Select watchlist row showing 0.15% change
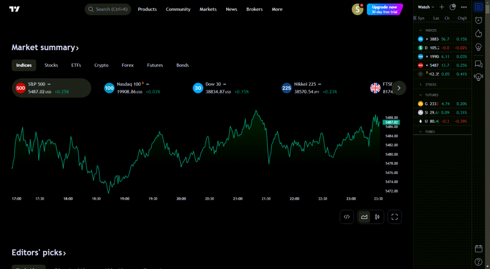 [443, 39]
